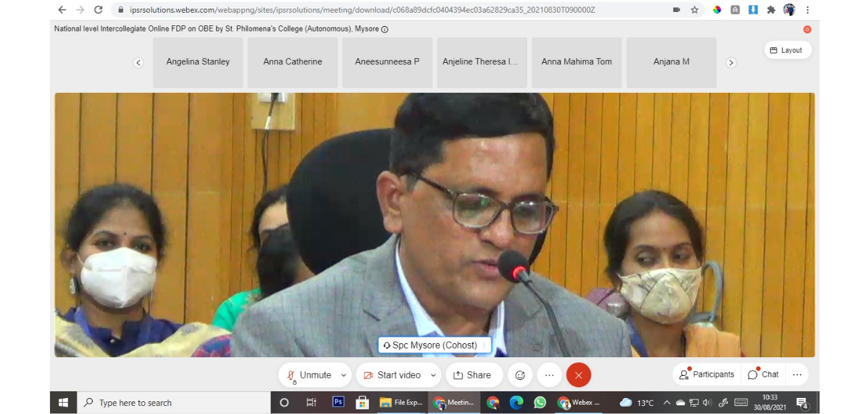This screenshot has width=854, height=414.
Task: Open more options ellipsis in meeting controls
Action: point(549,375)
